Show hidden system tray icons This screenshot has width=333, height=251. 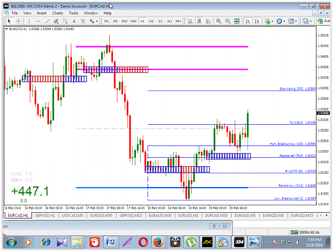click(x=267, y=242)
